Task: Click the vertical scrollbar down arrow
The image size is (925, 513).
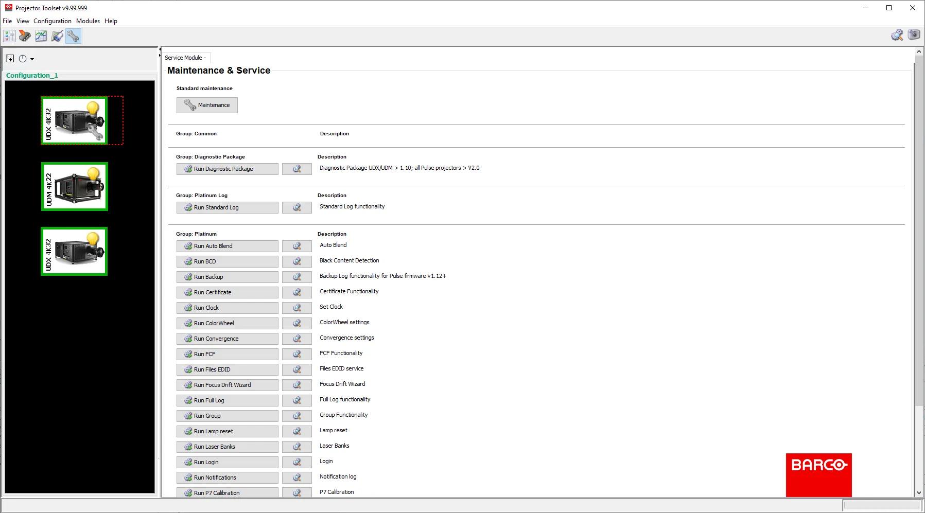Action: (x=919, y=492)
